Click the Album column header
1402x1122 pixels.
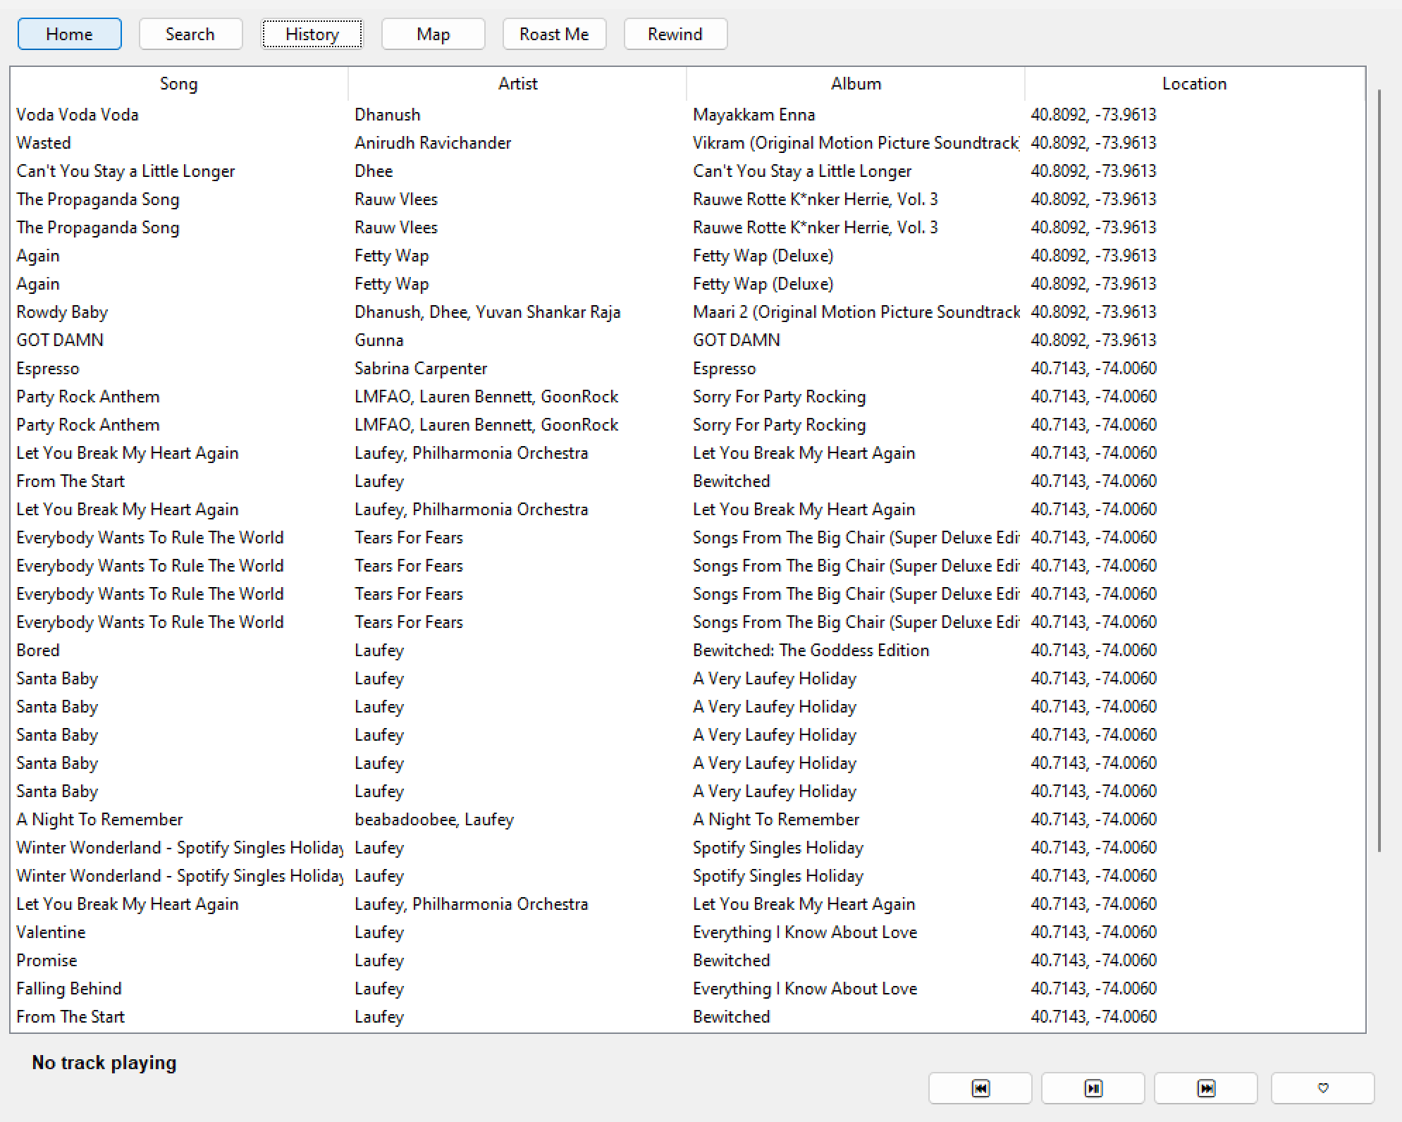tap(855, 84)
